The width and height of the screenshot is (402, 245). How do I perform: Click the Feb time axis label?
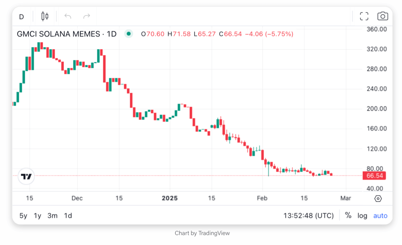(262, 198)
